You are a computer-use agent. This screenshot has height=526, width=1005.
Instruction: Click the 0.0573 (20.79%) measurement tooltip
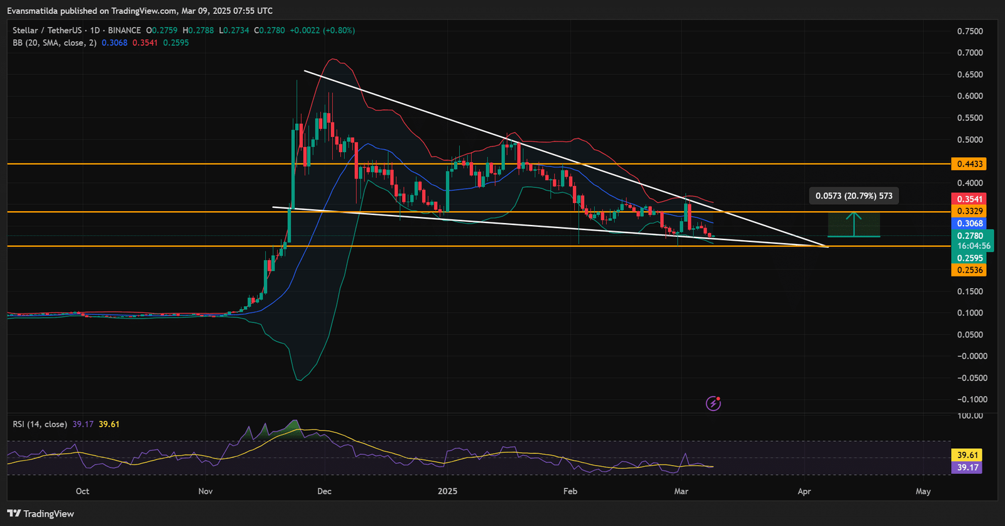pyautogui.click(x=854, y=196)
